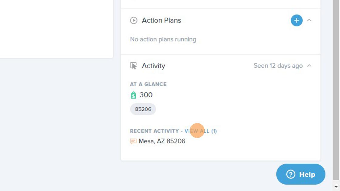Click the 300 price value
The image size is (340, 191).
pyautogui.click(x=146, y=95)
